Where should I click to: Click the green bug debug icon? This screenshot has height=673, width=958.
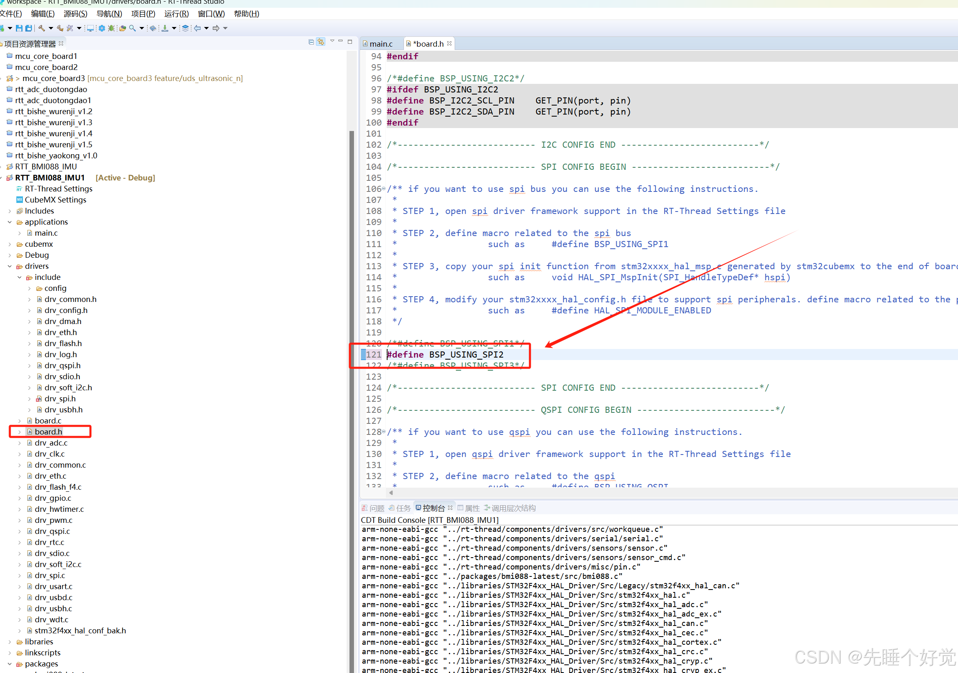111,28
